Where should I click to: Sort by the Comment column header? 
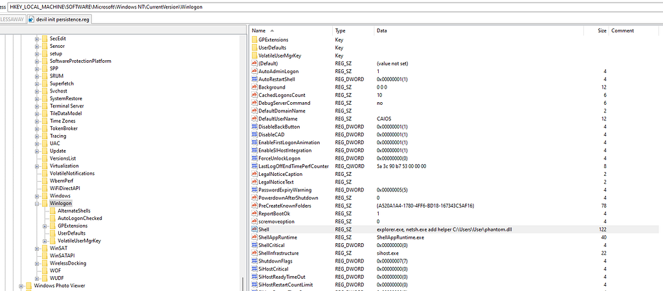pos(634,31)
